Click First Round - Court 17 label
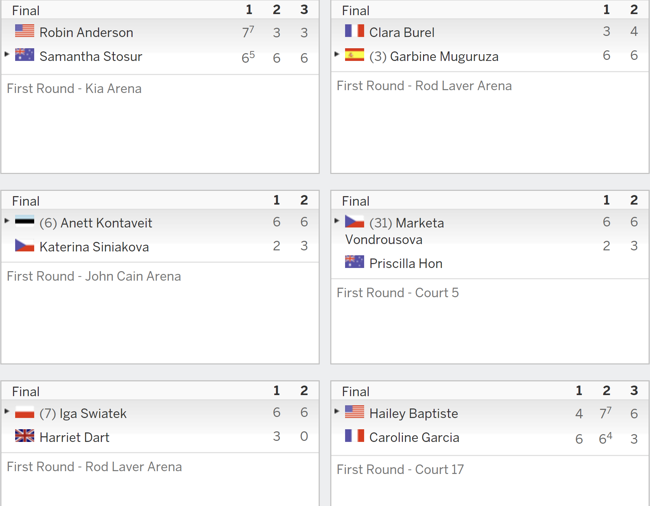650x506 pixels. [x=400, y=469]
